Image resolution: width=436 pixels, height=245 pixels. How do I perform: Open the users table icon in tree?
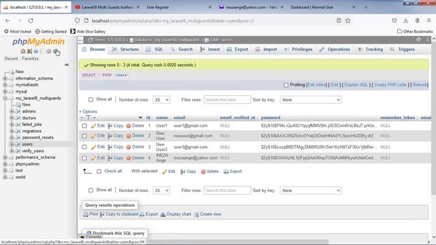pos(18,144)
